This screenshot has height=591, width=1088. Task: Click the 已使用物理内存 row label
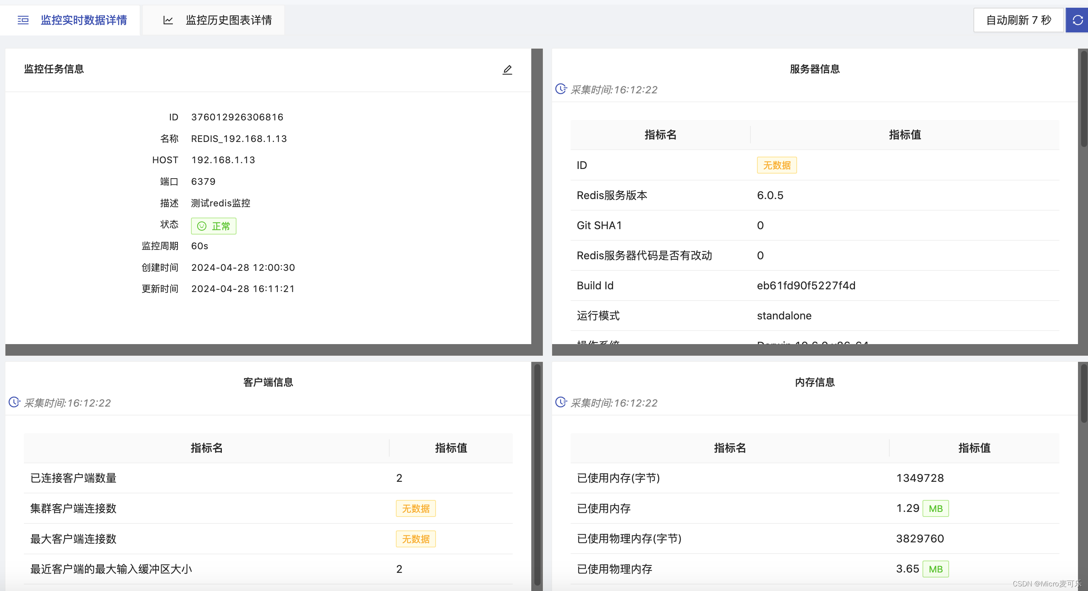point(615,569)
